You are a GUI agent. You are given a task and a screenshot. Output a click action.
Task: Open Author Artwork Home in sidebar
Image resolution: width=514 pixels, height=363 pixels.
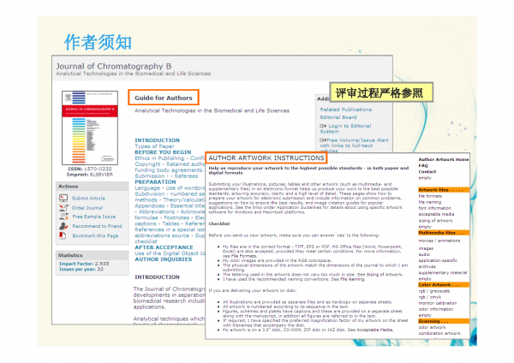pos(444,159)
